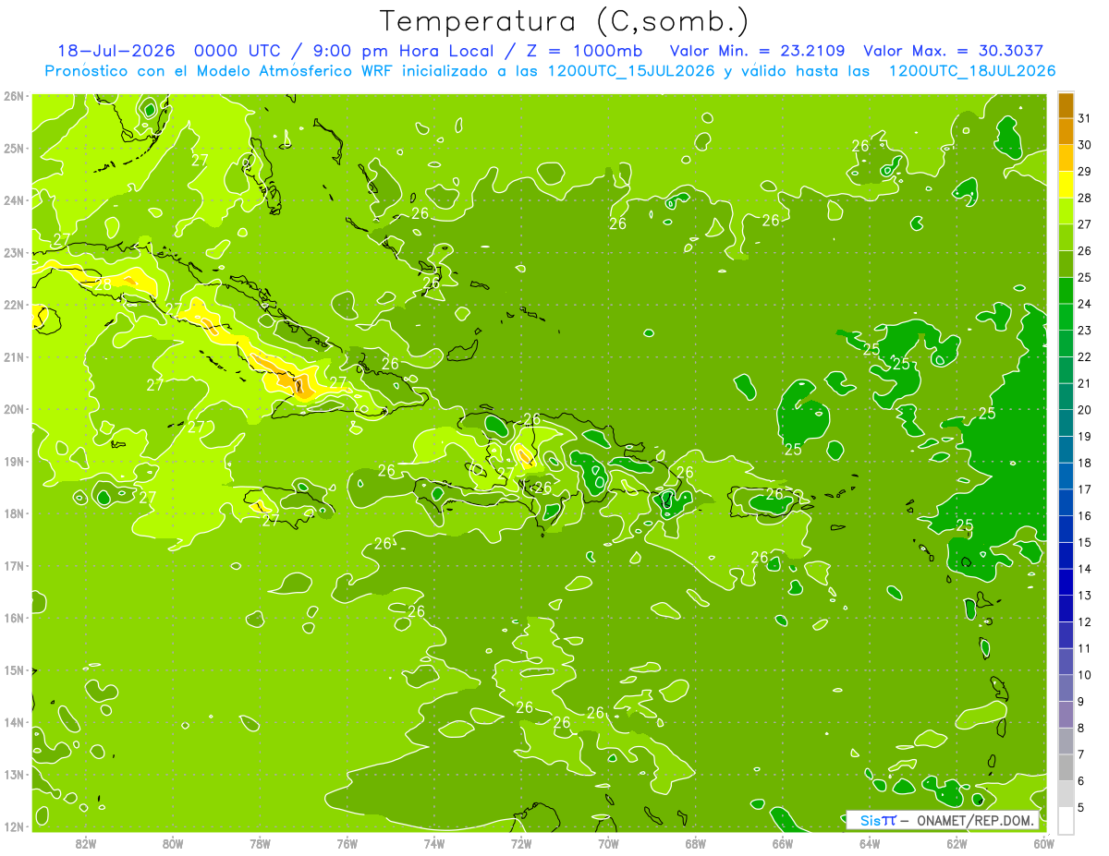Click the "28" contour label over Cuba
This screenshot has height=856, width=1109.
point(103,284)
